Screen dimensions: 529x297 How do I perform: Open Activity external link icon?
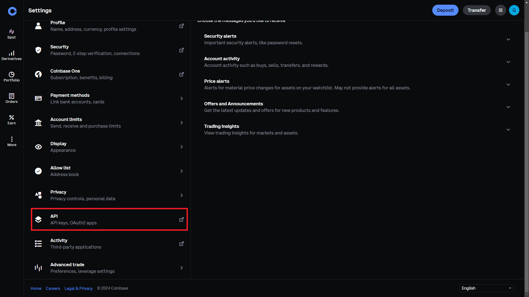(182, 244)
